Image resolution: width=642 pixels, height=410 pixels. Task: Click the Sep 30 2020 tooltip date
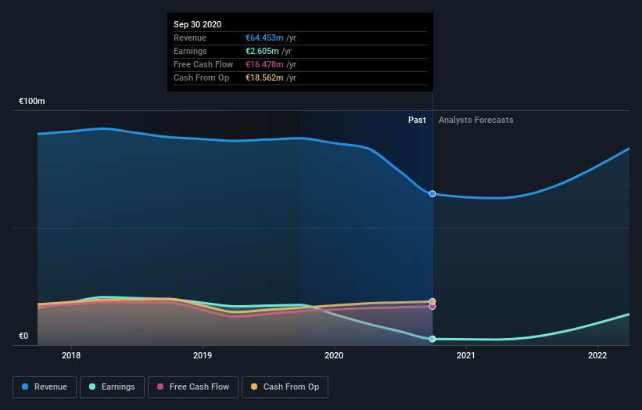tap(197, 24)
